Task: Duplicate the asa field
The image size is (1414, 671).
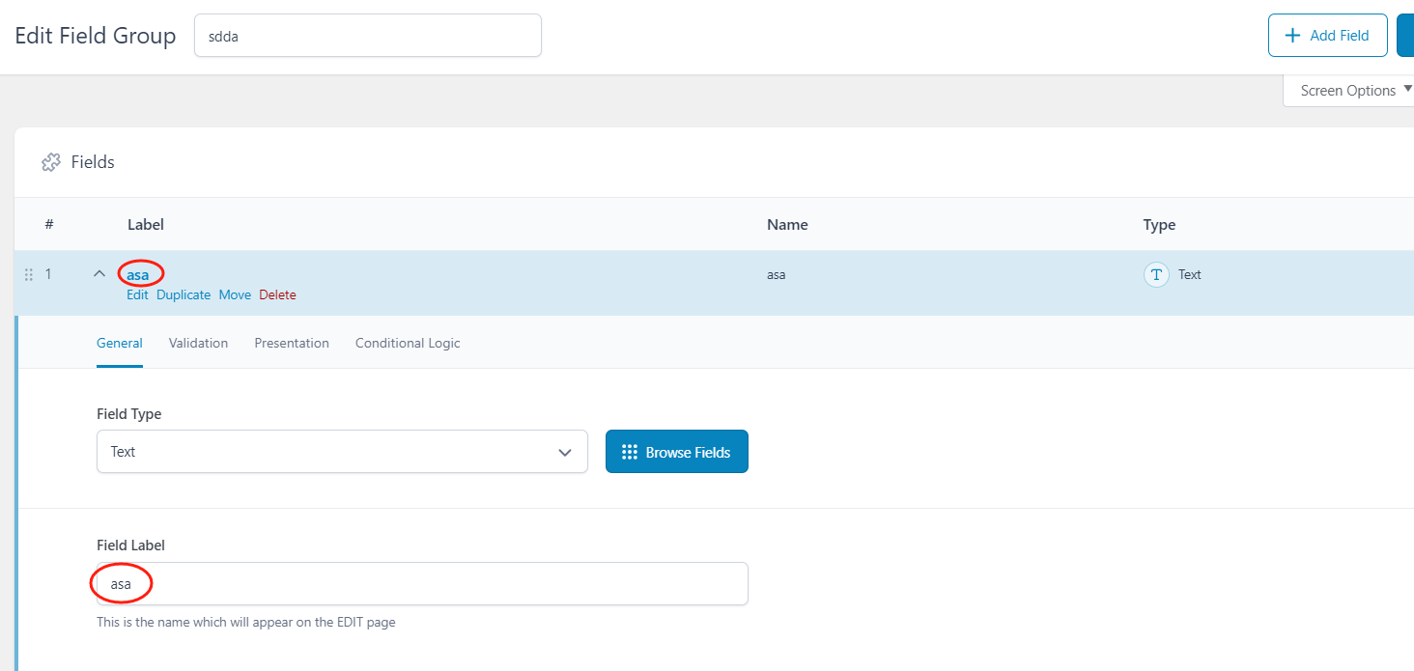Action: (184, 295)
